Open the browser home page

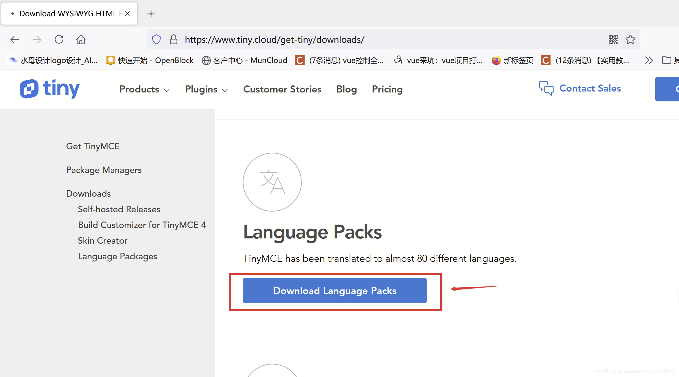(x=81, y=40)
